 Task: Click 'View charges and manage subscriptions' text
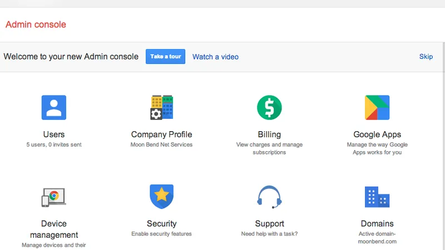[x=269, y=148]
